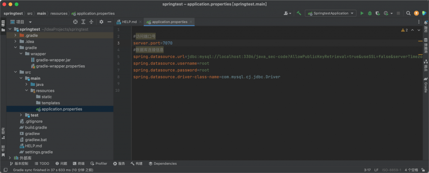Open SpringtestApplication run configuration dropdown
This screenshot has width=429, height=173.
tap(331, 13)
